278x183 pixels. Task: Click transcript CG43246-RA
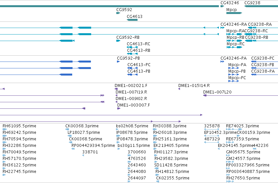click(x=222, y=28)
